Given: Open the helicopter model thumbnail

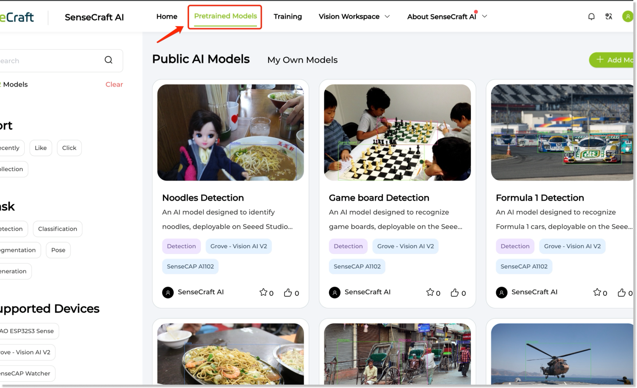Looking at the screenshot, I should click(x=562, y=354).
